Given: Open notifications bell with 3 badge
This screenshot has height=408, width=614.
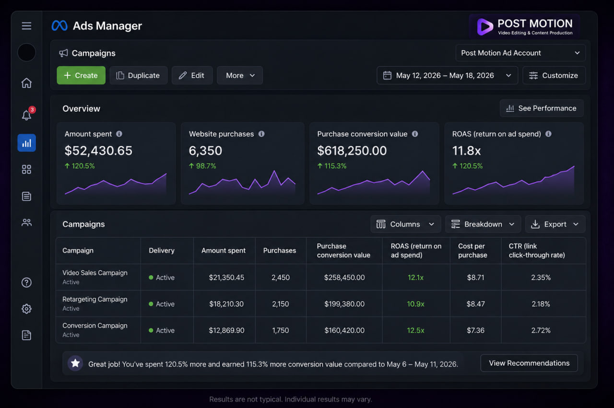Looking at the screenshot, I should [x=27, y=114].
